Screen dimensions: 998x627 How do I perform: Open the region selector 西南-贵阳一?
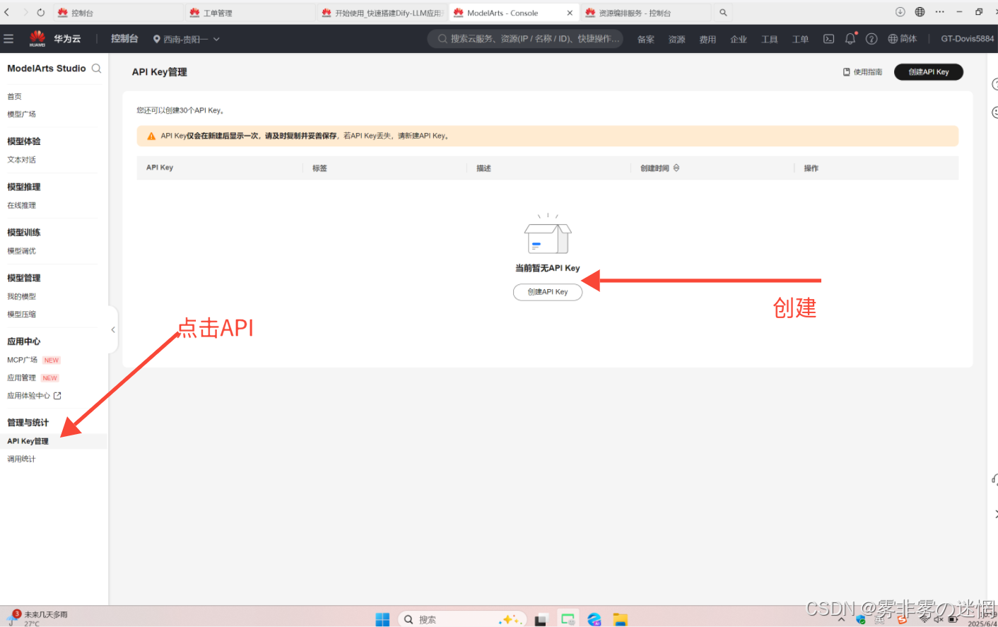tap(187, 40)
